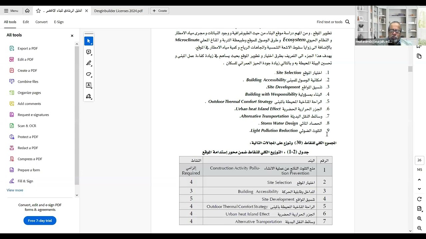
Task: Open the Prepare a form tool
Action: pos(29,170)
